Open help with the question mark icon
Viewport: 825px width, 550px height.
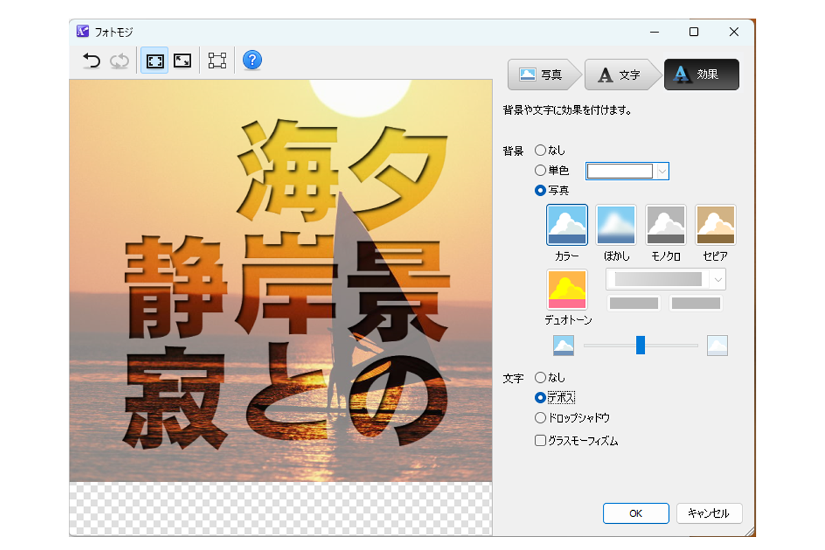(252, 60)
